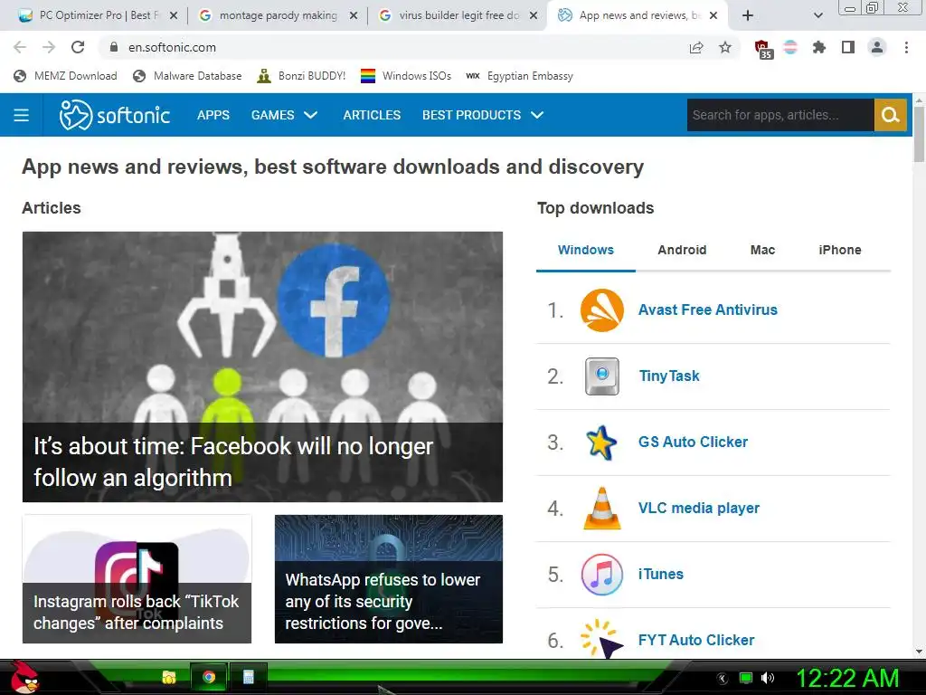Screen dimensions: 926x695
Task: Open GS Auto Clicker link
Action: (693, 442)
